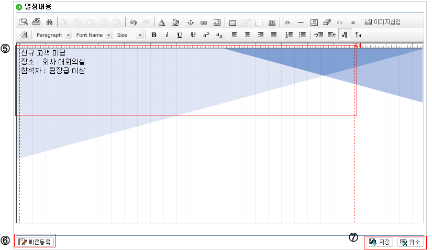Open the Paragraph format dropdown
This screenshot has width=432, height=250.
click(53, 35)
